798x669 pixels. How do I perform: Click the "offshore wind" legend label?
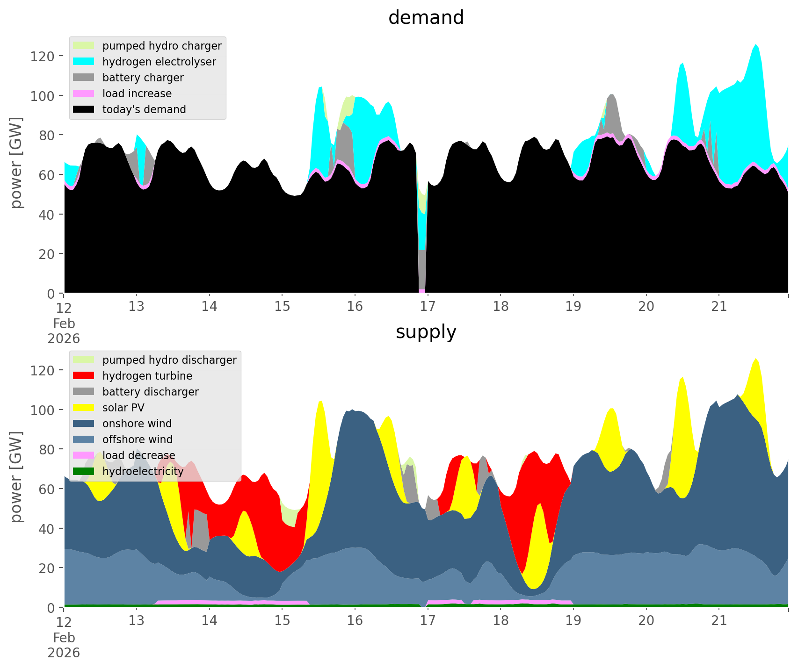[x=137, y=439]
